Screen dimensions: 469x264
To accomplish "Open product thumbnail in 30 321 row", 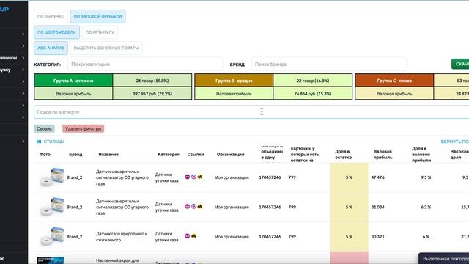I will click(52, 236).
